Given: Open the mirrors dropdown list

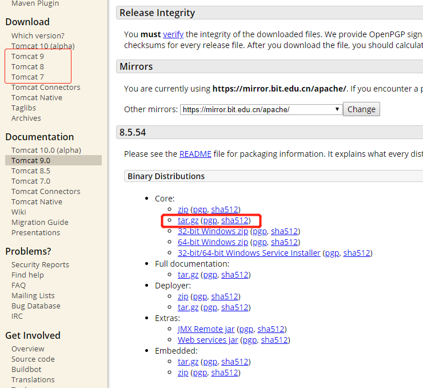Looking at the screenshot, I should pyautogui.click(x=261, y=109).
